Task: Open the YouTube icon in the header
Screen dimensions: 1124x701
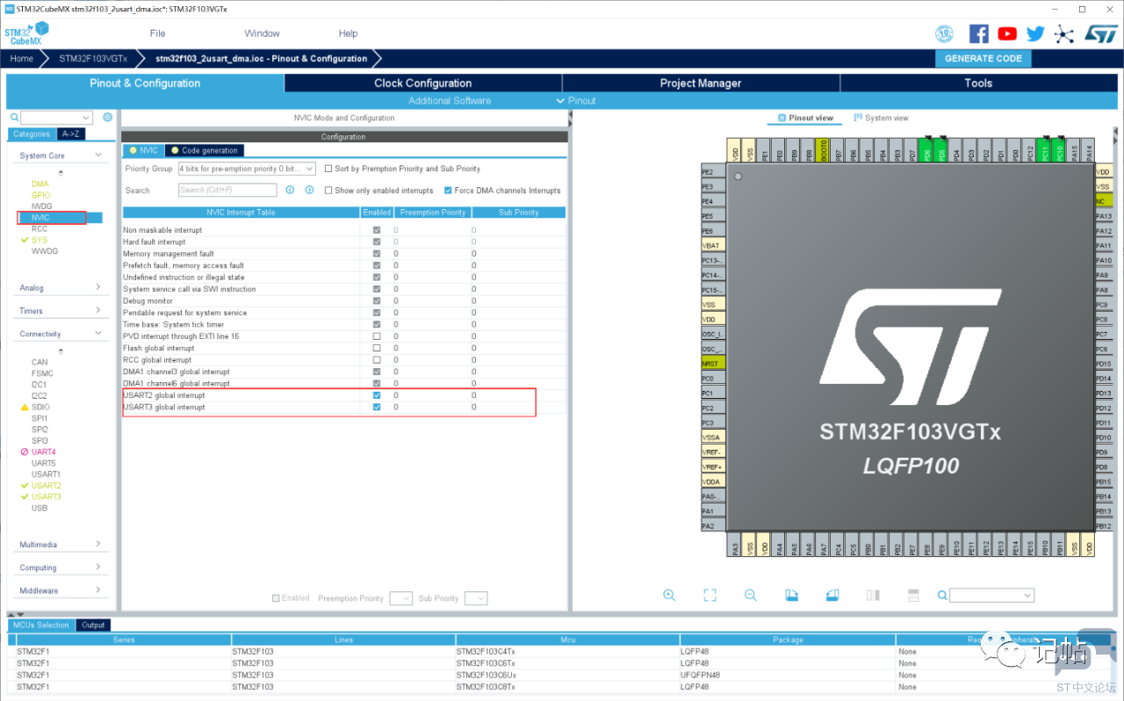Action: (1007, 33)
